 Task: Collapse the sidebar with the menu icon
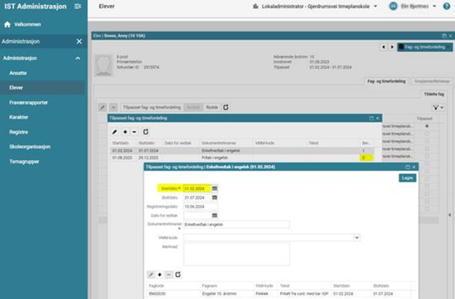(x=77, y=6)
